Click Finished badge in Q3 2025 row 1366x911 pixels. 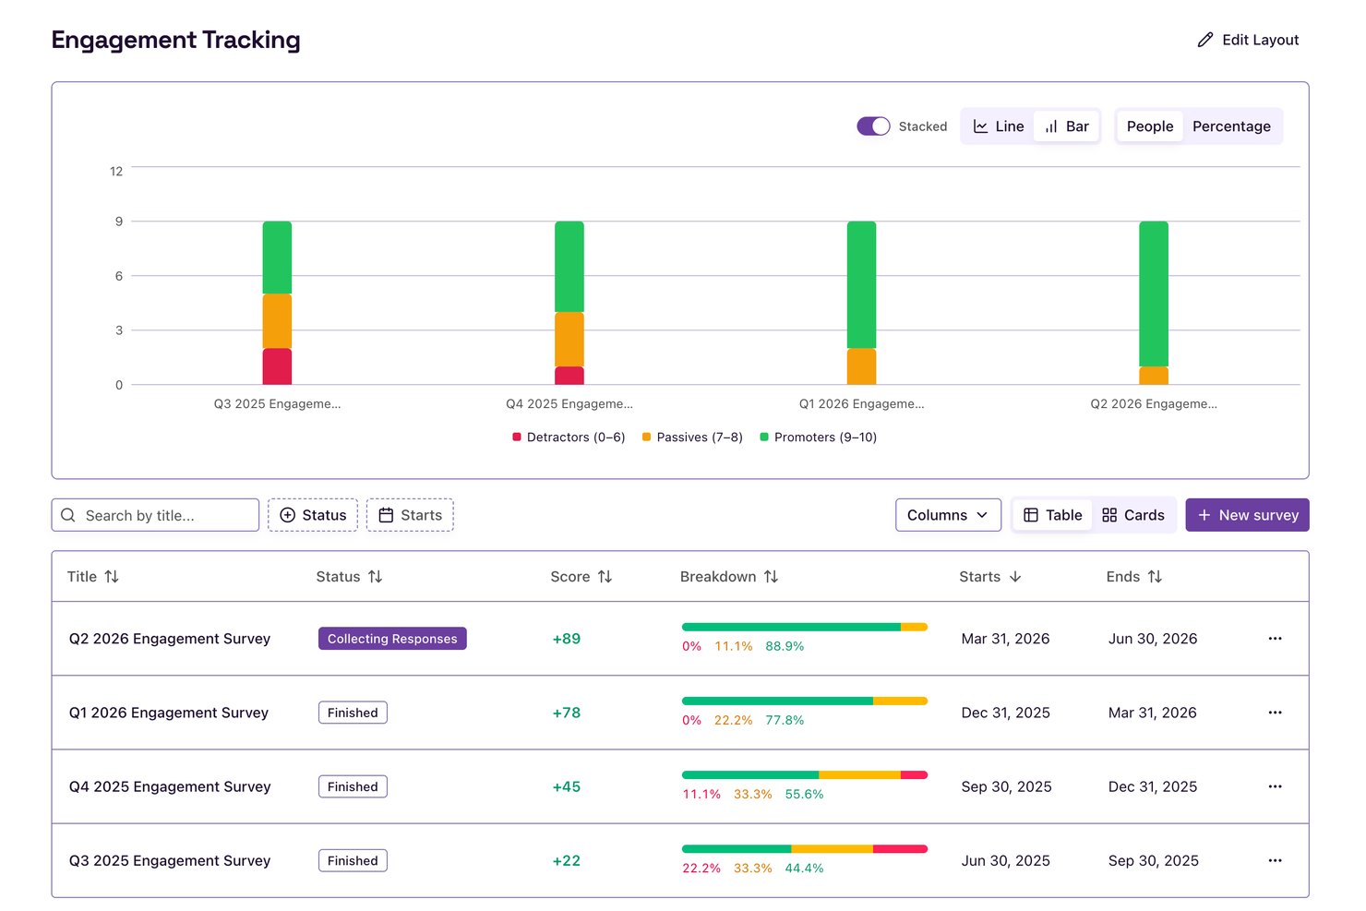pos(353,860)
